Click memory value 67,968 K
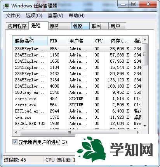Viewport: 160px width, 167px height. coord(120,61)
